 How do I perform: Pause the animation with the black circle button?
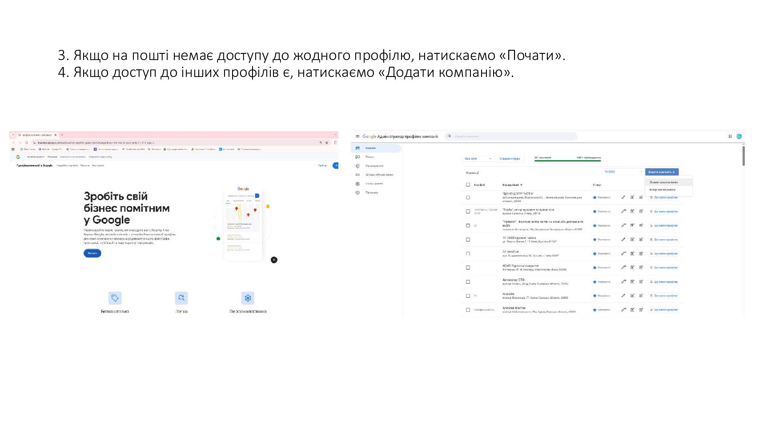click(274, 260)
